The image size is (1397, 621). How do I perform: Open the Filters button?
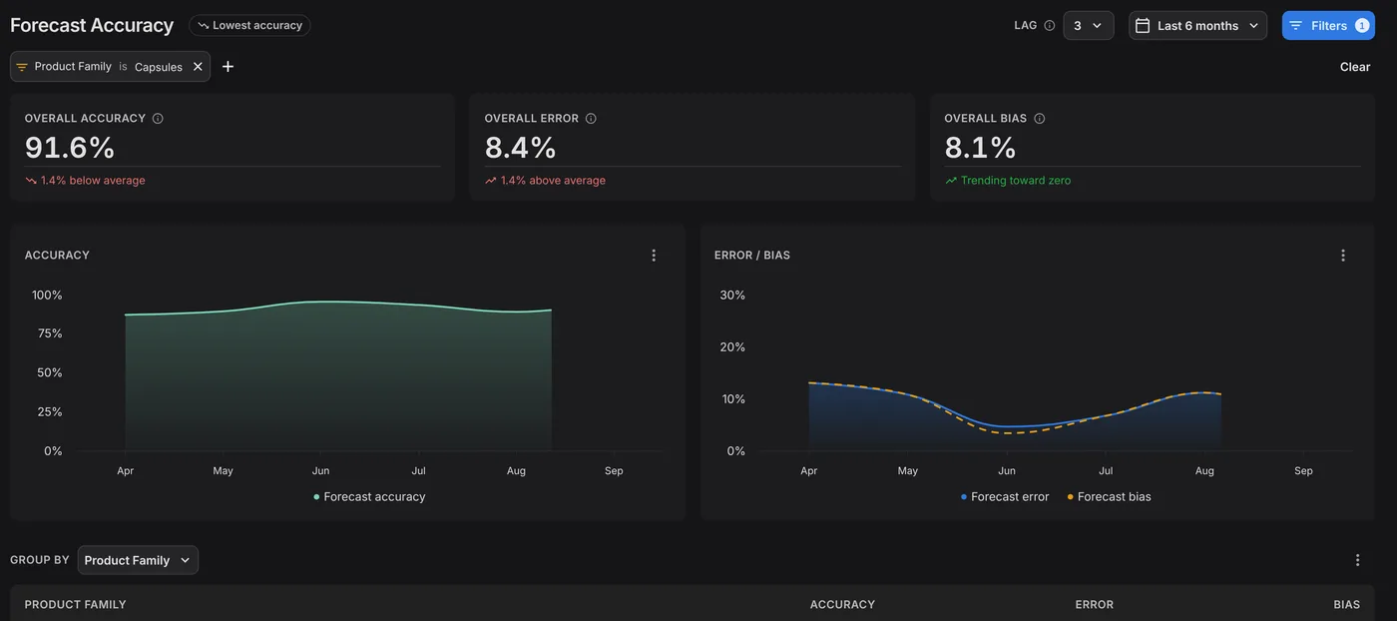click(x=1328, y=26)
